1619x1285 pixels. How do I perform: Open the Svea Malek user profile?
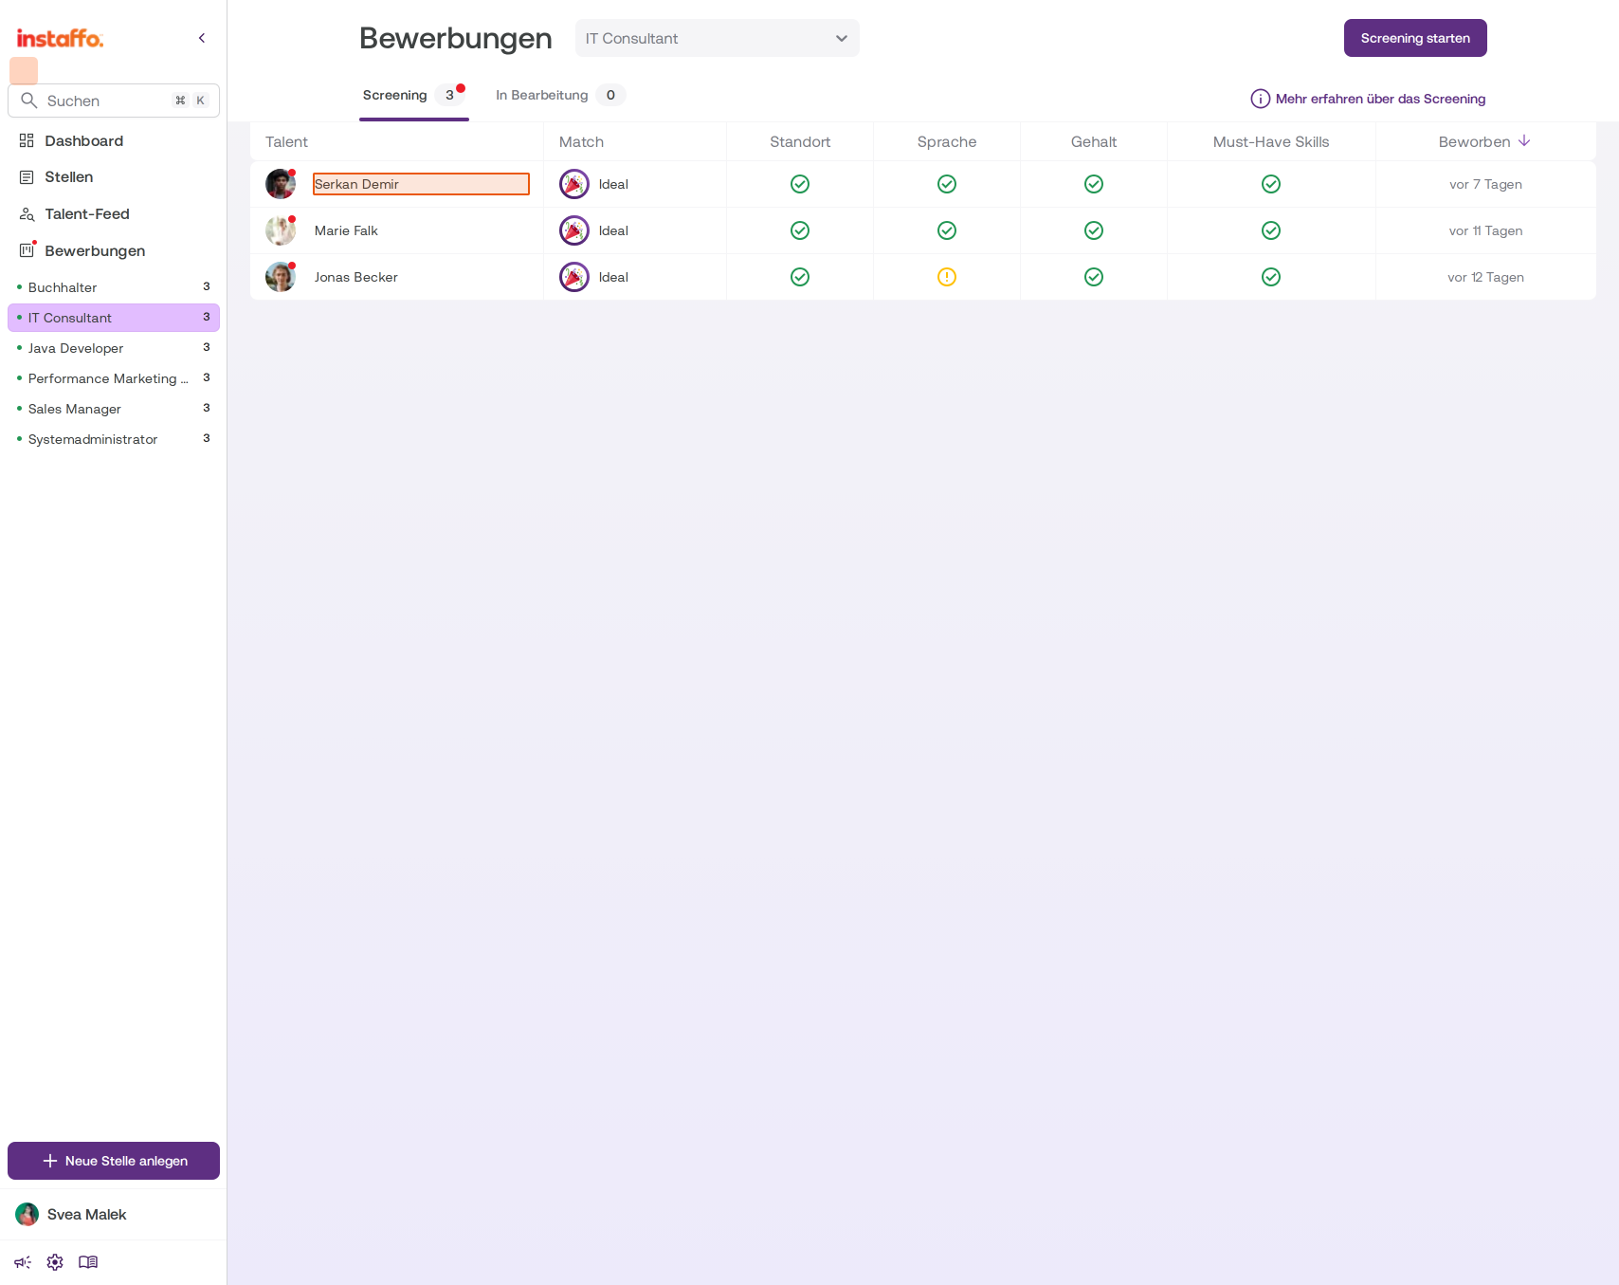click(114, 1215)
